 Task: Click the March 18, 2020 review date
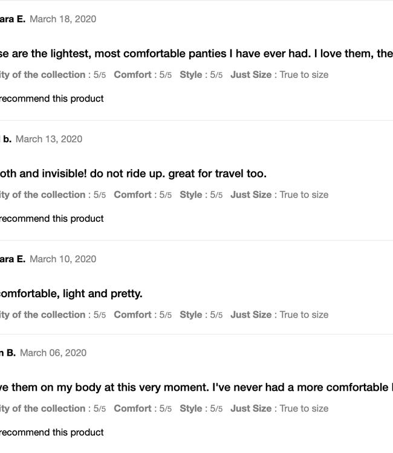(x=63, y=19)
